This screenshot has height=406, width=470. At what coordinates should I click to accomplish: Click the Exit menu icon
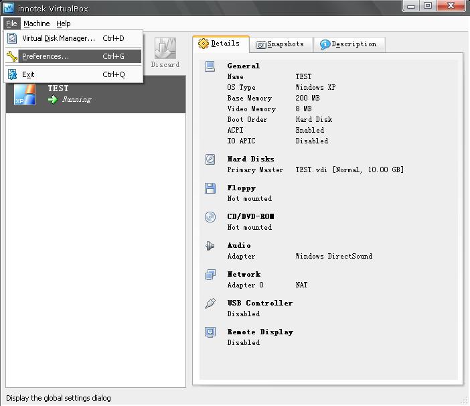click(12, 74)
